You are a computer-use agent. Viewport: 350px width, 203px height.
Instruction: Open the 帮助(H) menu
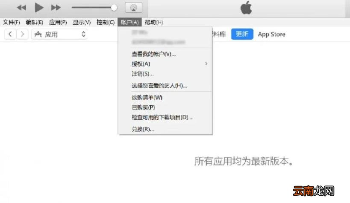(154, 22)
